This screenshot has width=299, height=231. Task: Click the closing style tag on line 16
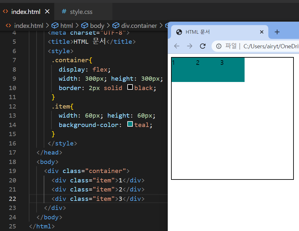(x=62, y=143)
